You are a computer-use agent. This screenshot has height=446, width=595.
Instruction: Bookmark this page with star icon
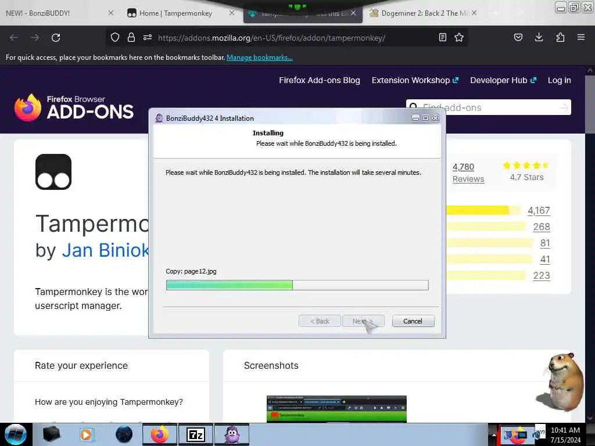[x=459, y=37]
